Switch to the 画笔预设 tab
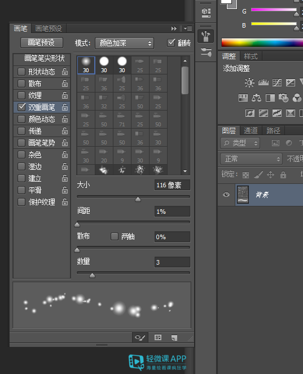Image resolution: width=303 pixels, height=374 pixels. tap(49, 29)
